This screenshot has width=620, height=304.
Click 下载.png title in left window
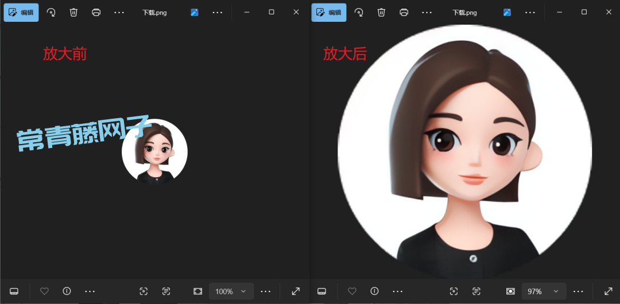click(154, 13)
